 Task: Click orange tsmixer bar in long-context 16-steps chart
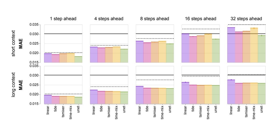coord(200,94)
